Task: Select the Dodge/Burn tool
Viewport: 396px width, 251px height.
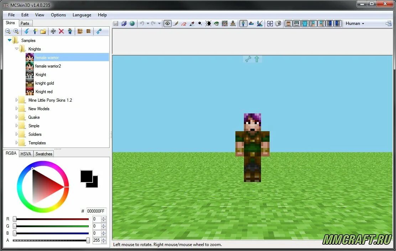Action: tap(200, 23)
